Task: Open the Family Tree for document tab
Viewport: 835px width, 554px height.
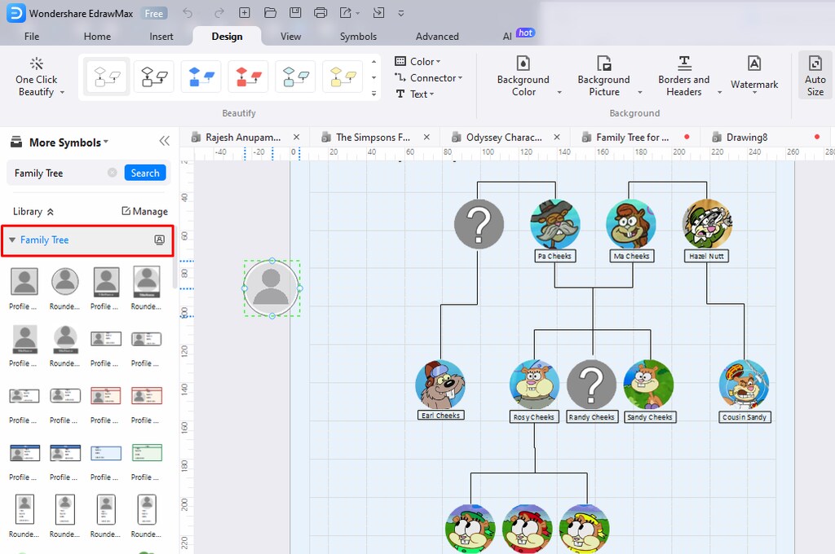Action: (632, 138)
